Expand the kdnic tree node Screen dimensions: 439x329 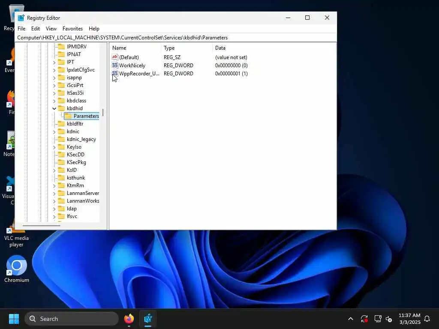point(54,132)
